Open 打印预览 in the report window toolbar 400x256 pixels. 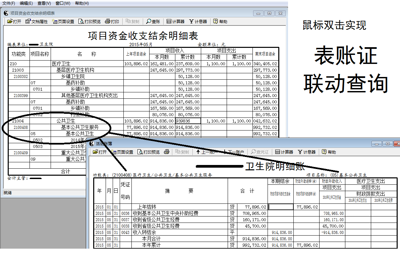(x=90, y=21)
